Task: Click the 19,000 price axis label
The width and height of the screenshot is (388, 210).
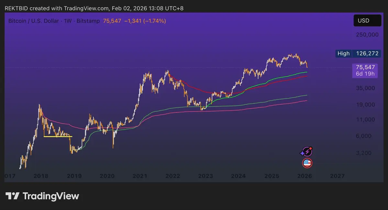Action: (365, 104)
